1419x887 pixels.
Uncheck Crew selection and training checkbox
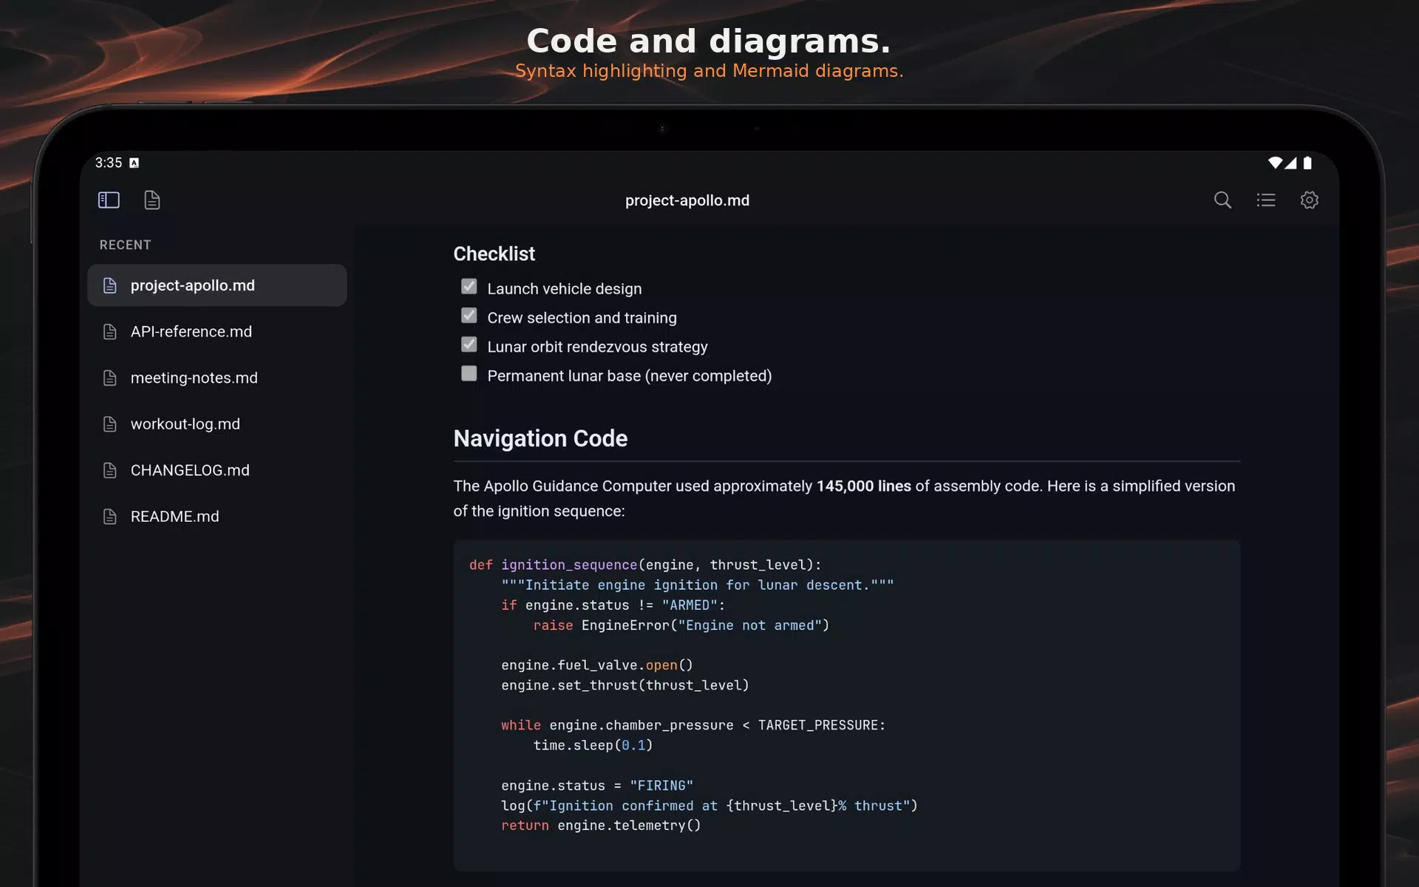(x=469, y=316)
